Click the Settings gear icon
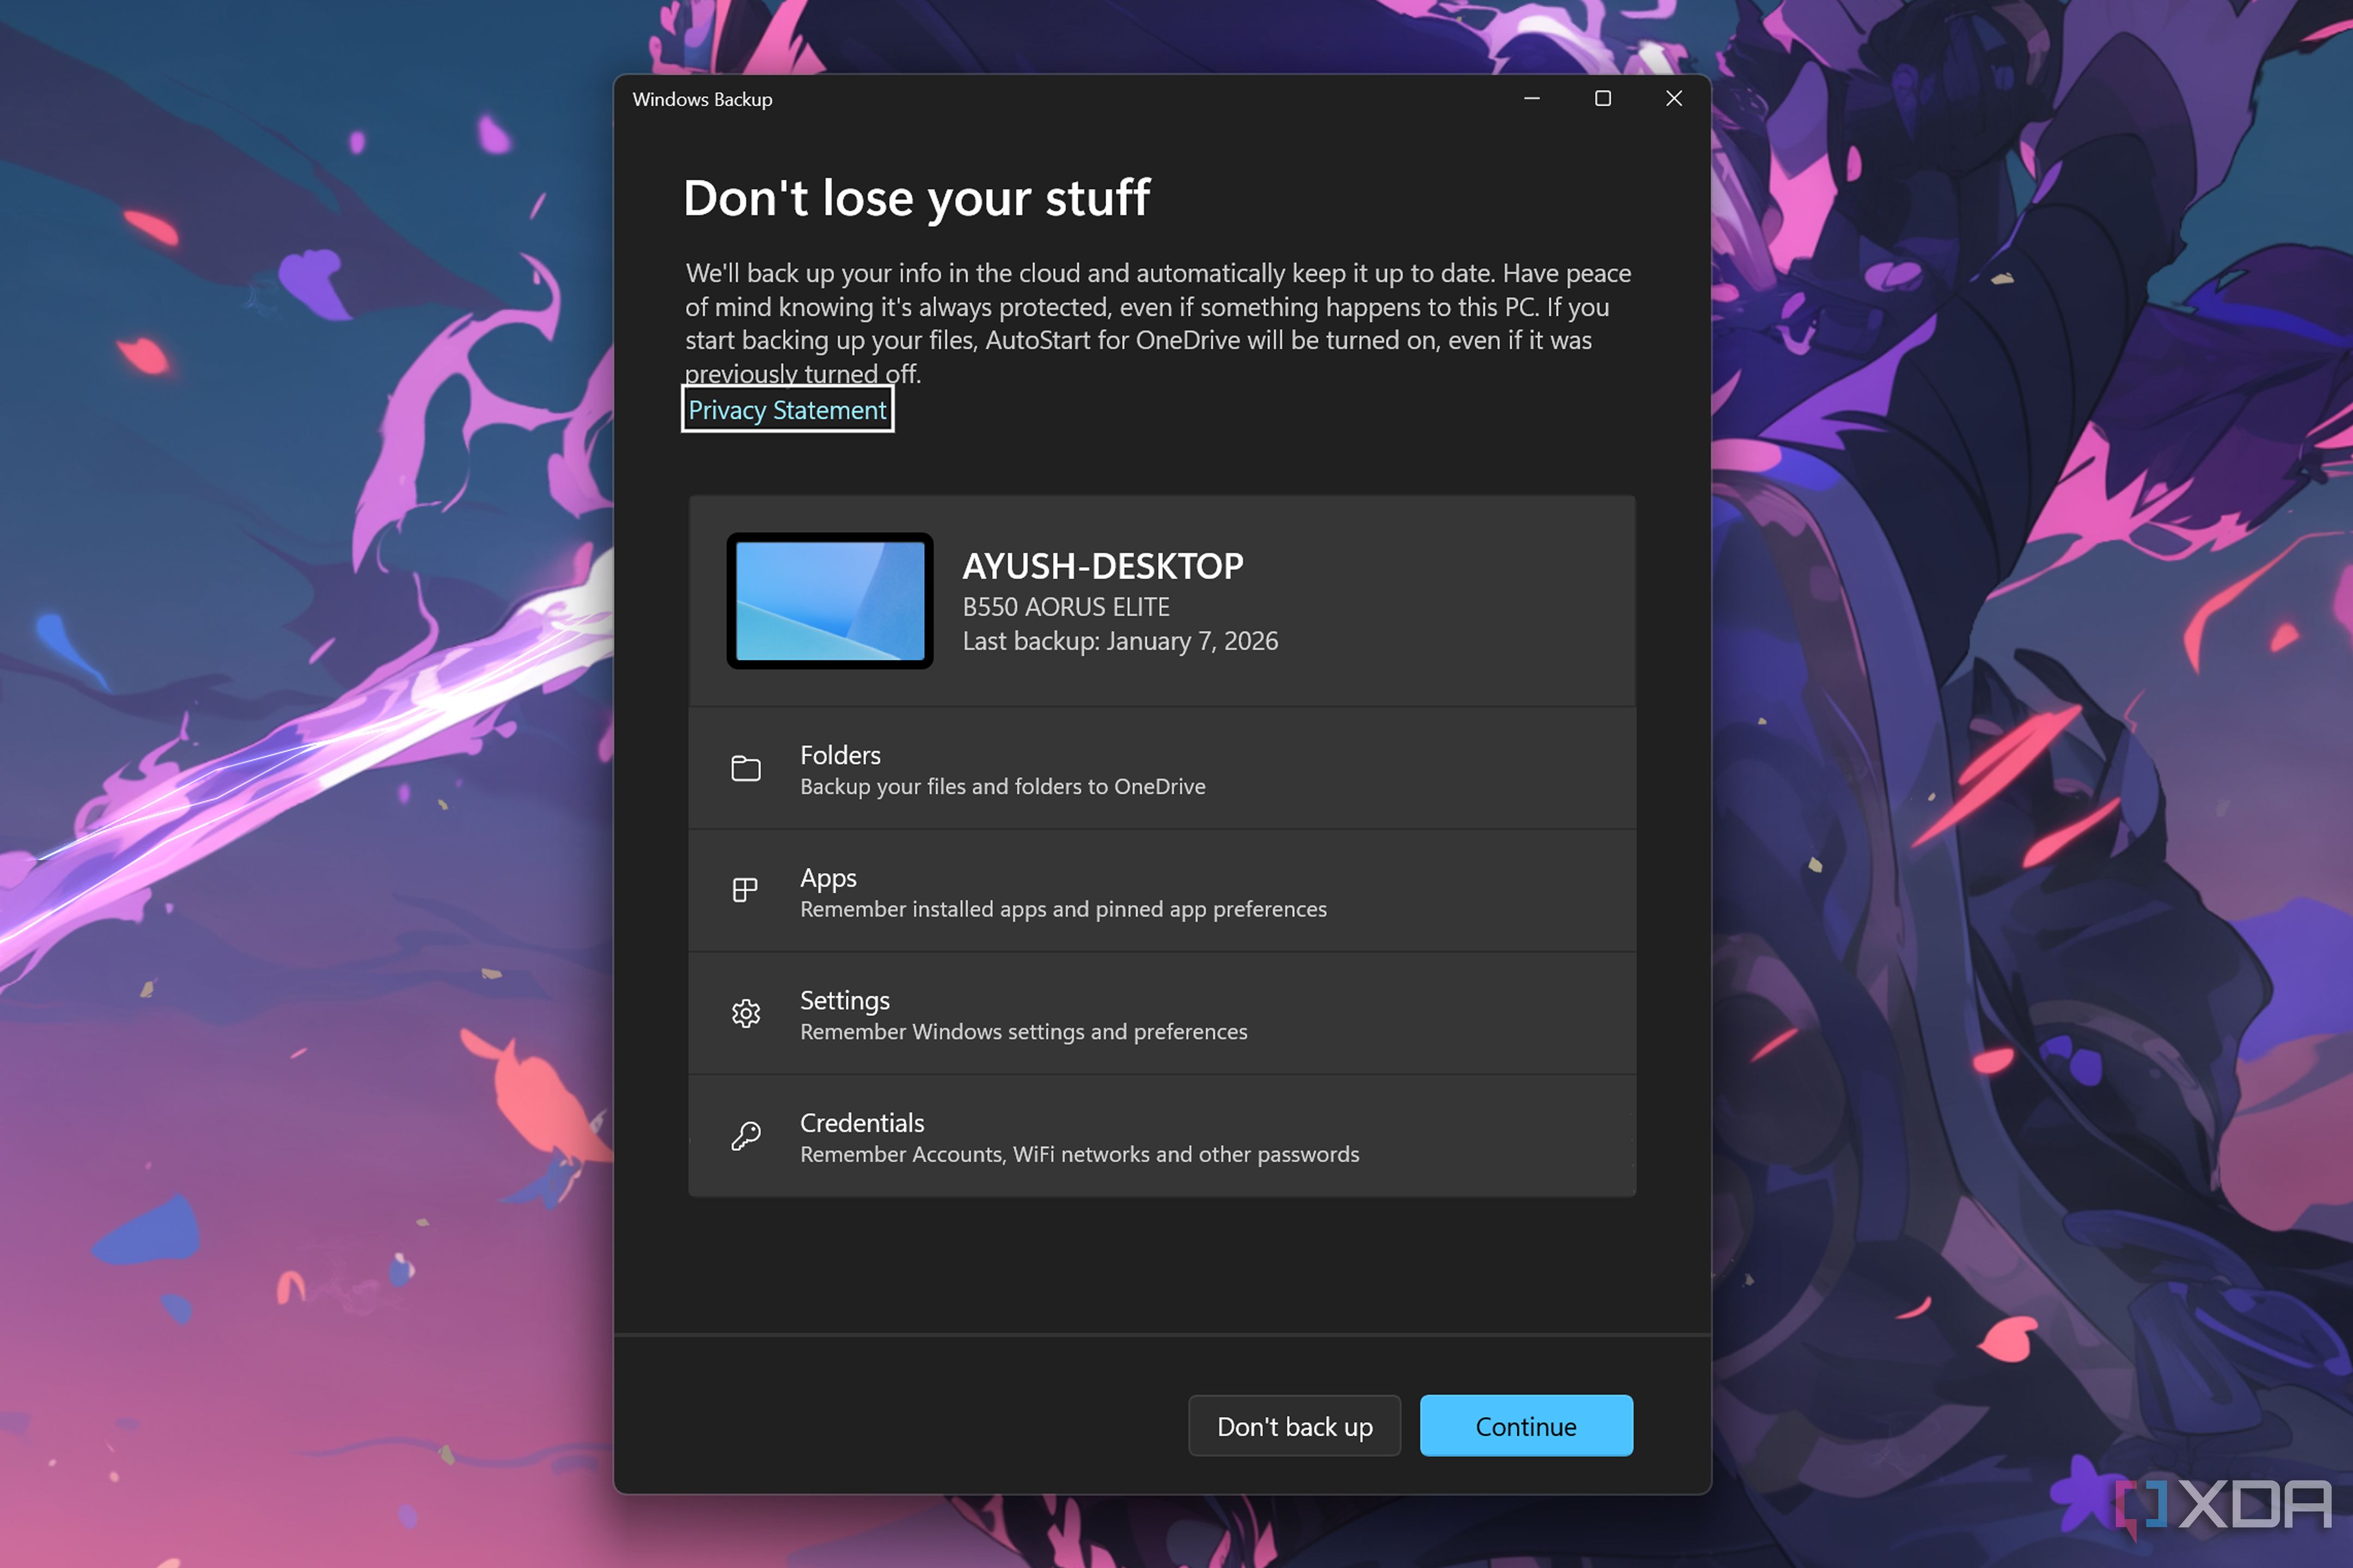The image size is (2353, 1568). 745,1013
